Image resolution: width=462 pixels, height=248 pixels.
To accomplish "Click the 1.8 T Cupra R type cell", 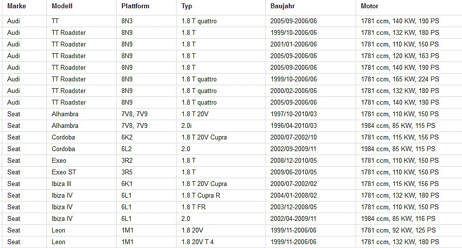I will click(x=221, y=196).
